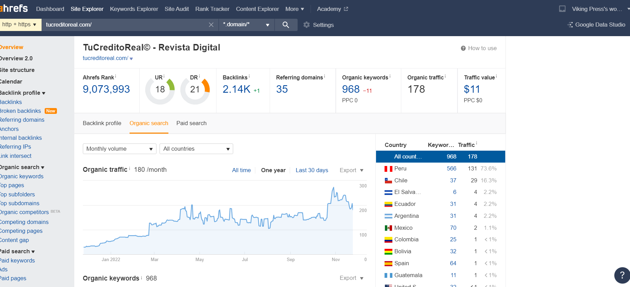Click the search magnifier icon
630x287 pixels.
click(x=286, y=25)
